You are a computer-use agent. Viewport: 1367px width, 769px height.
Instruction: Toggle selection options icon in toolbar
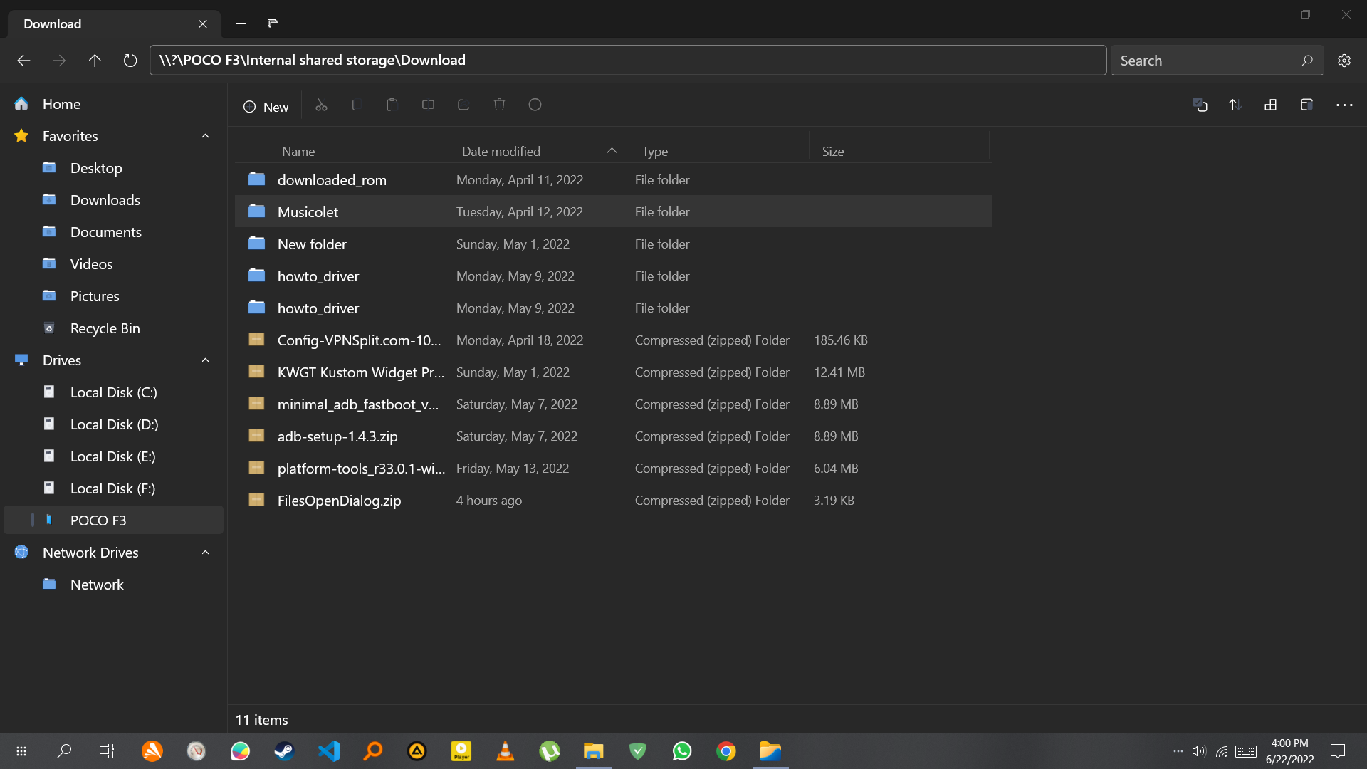pos(1200,105)
